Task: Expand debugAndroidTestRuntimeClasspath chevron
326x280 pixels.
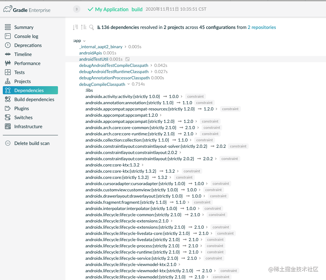Action: 151,72
